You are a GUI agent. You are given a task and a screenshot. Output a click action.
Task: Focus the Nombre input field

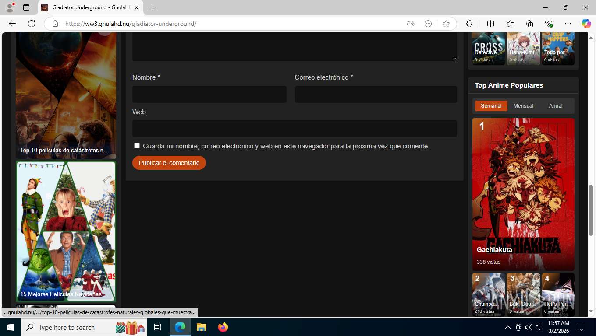point(209,94)
